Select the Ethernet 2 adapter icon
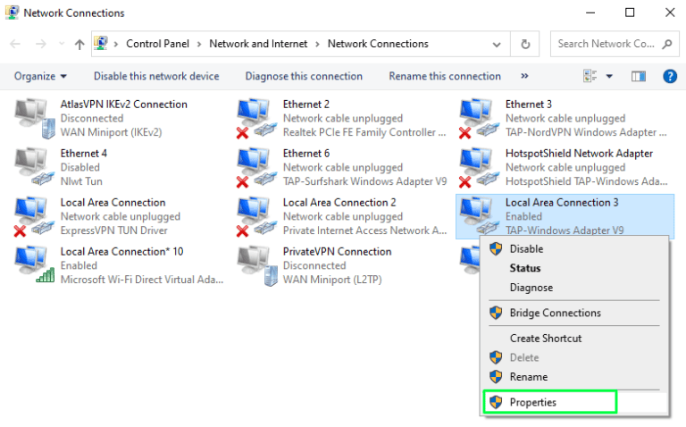This screenshot has height=427, width=686. coord(254,118)
